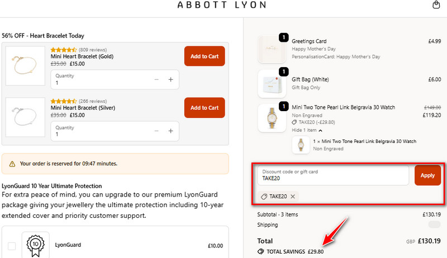Increase Silver bracelet quantity with plus
This screenshot has height=258, width=447.
tap(170, 131)
